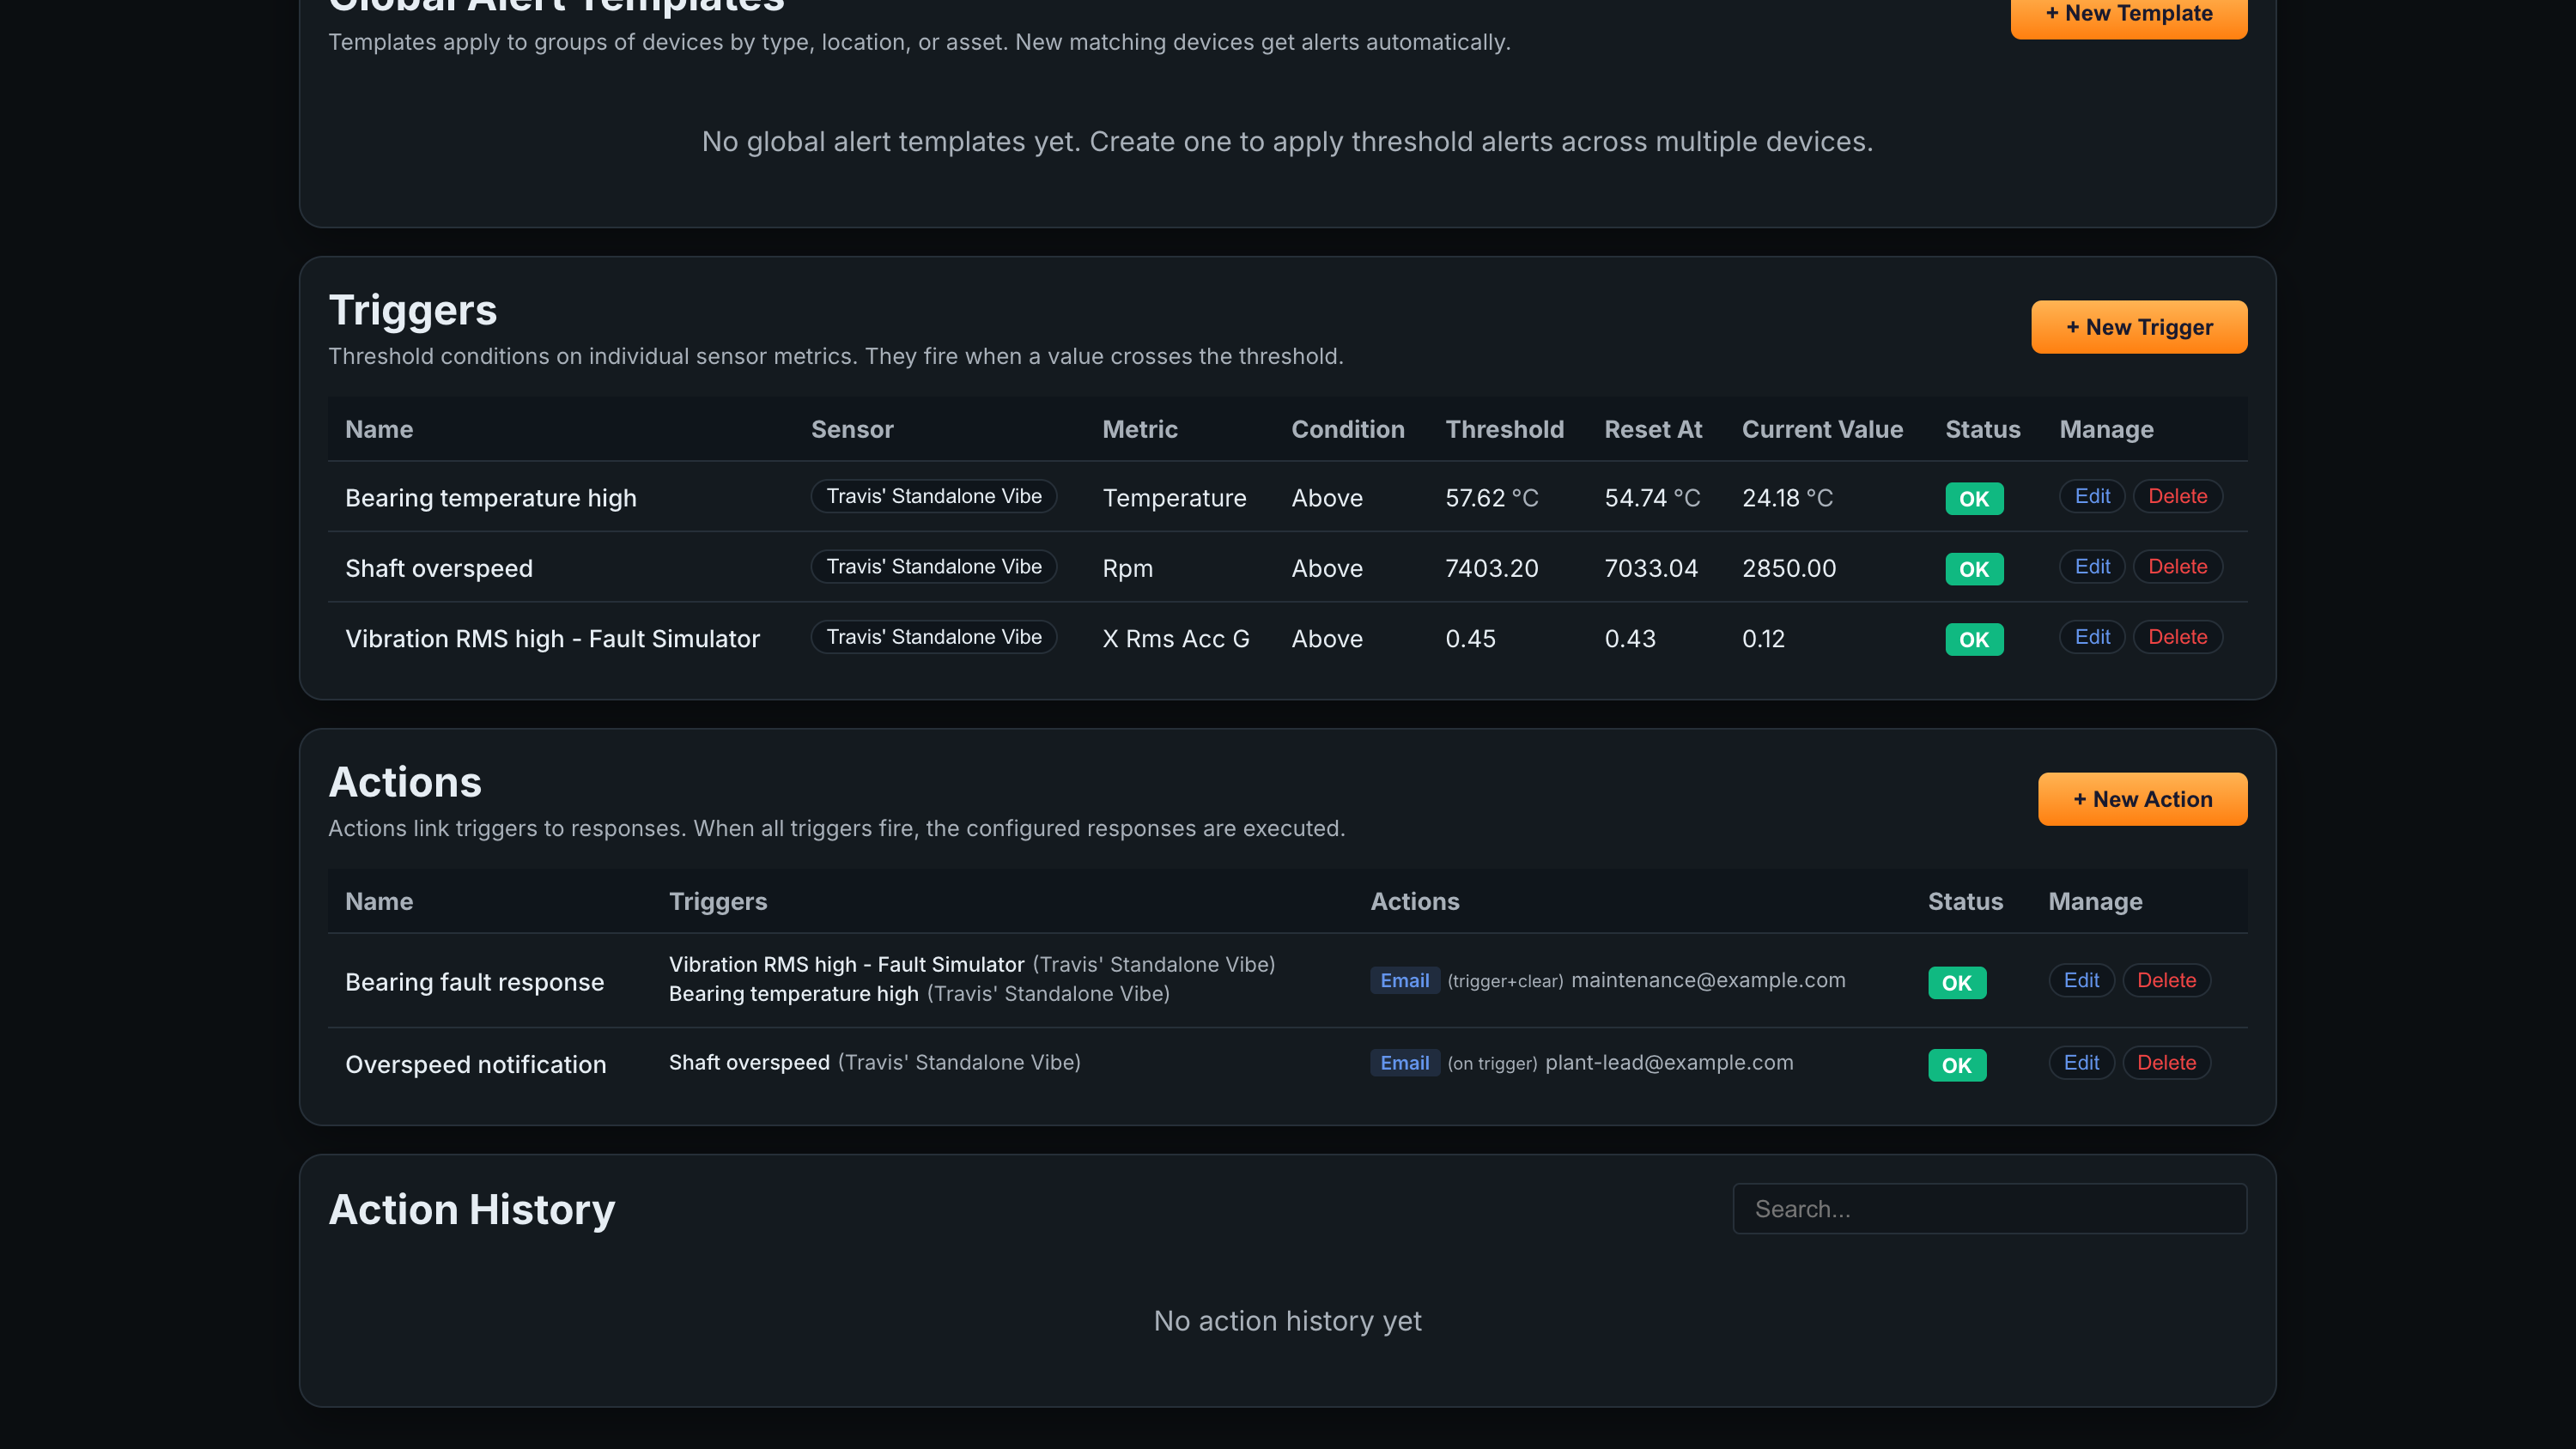
Task: Add a new action via New Action
Action: click(x=2142, y=799)
